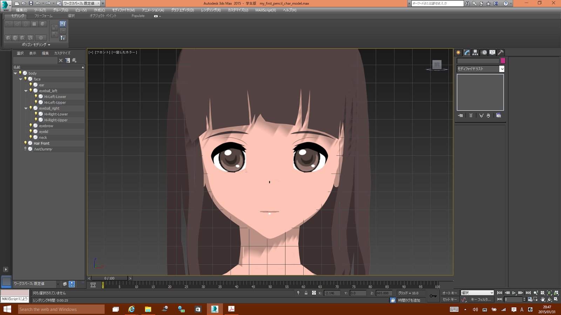Clear the scene explorer search filter X
Screen dimensions: 561x315
[61, 61]
